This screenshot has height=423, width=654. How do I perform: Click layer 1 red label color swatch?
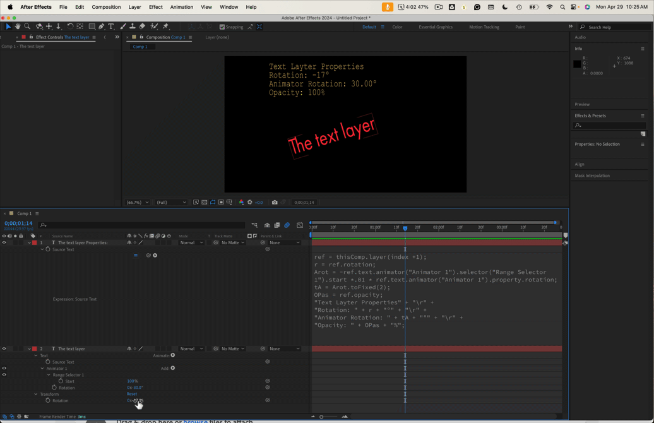[35, 242]
